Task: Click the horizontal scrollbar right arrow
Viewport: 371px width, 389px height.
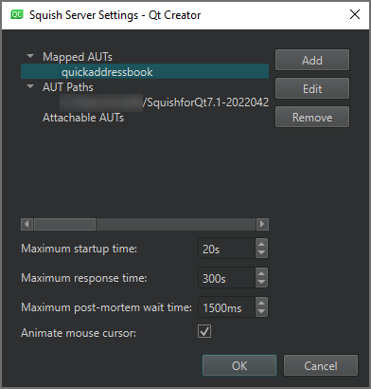Action: click(262, 224)
